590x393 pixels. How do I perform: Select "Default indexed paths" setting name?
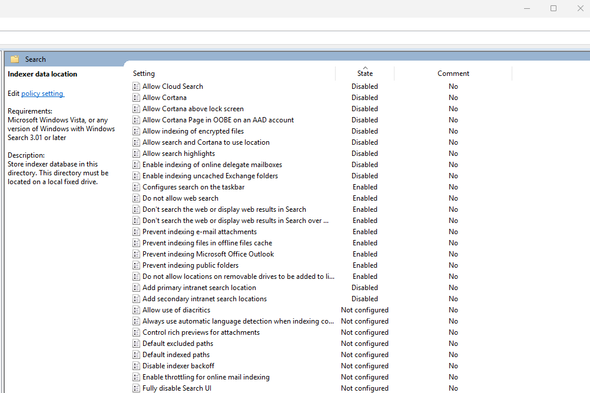(176, 355)
